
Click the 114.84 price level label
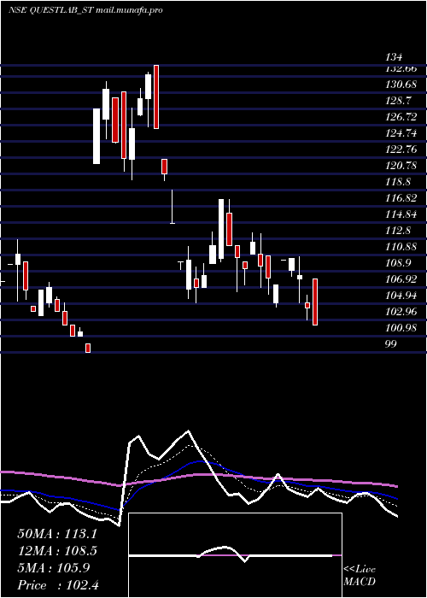pyautogui.click(x=401, y=214)
